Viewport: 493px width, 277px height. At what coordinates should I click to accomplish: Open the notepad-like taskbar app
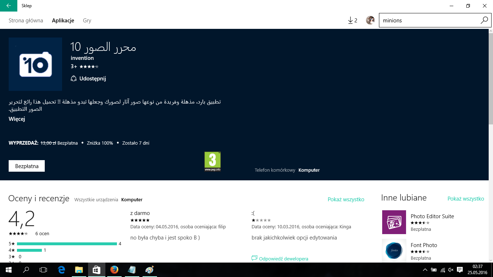[x=131, y=270]
